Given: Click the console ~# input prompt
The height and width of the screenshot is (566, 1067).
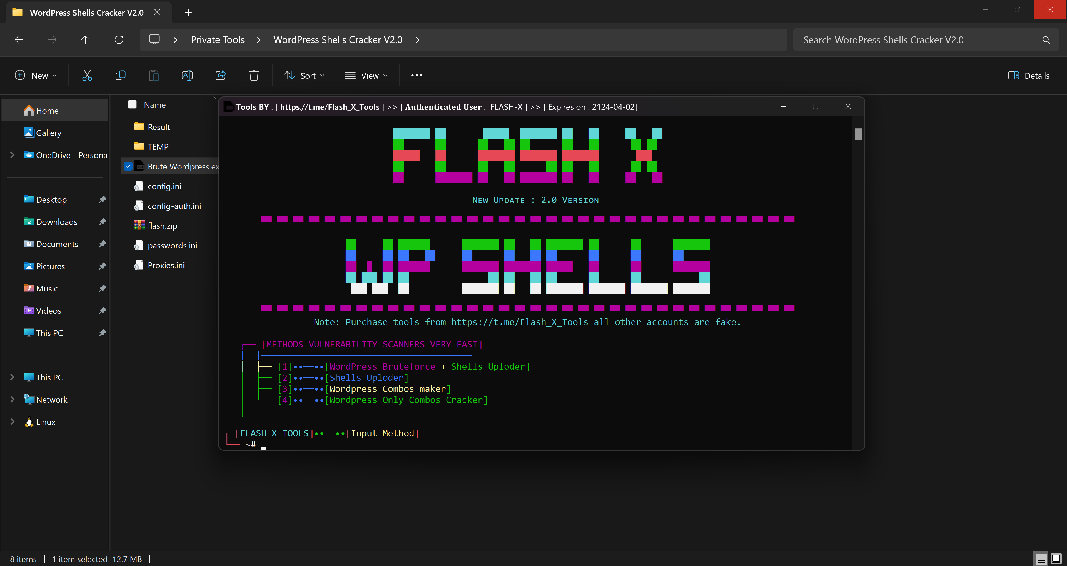Looking at the screenshot, I should click(251, 445).
